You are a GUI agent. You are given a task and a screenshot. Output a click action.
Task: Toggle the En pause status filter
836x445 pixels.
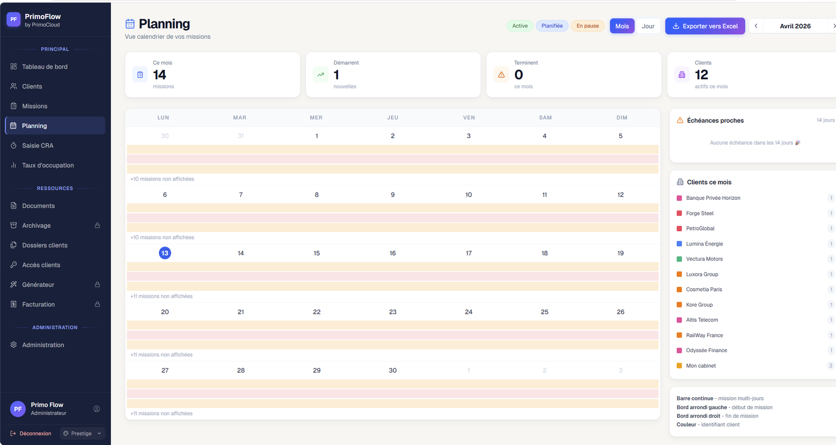click(588, 26)
